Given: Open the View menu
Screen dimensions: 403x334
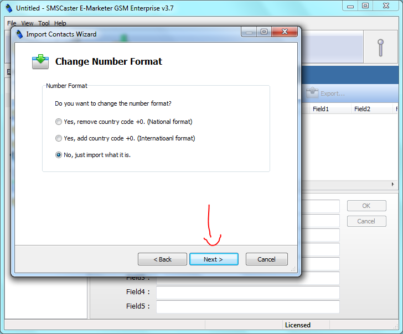Looking at the screenshot, I should click(x=27, y=23).
